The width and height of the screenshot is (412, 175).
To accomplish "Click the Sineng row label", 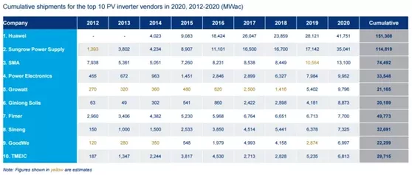I will pyautogui.click(x=14, y=130).
